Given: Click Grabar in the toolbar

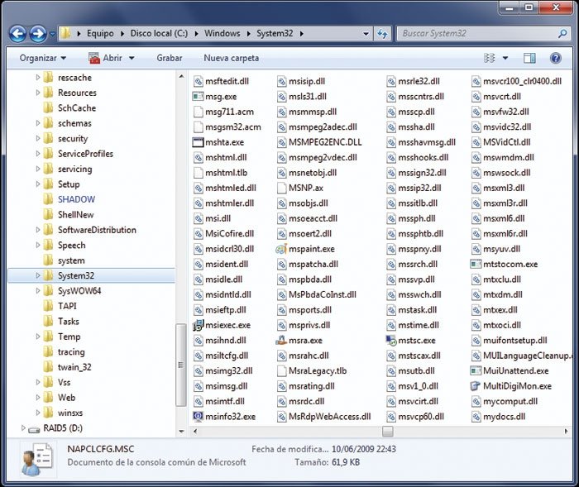Looking at the screenshot, I should [x=169, y=58].
